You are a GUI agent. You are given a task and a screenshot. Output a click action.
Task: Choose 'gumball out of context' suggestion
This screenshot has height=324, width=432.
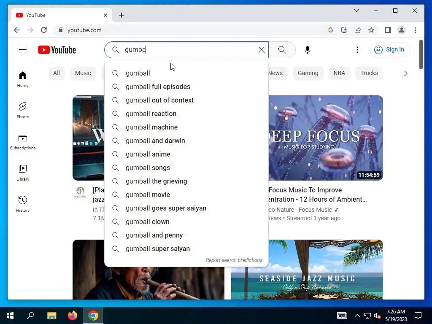click(186, 100)
